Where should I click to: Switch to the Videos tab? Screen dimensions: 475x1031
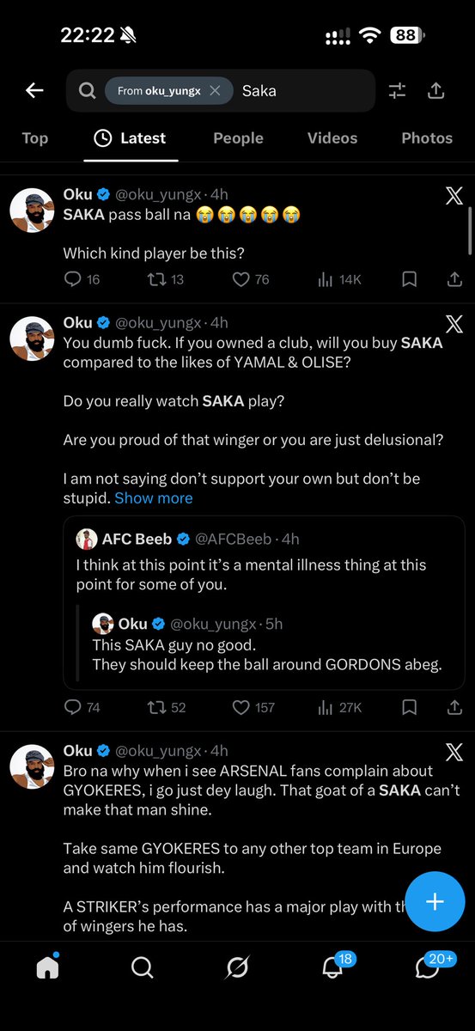[332, 137]
